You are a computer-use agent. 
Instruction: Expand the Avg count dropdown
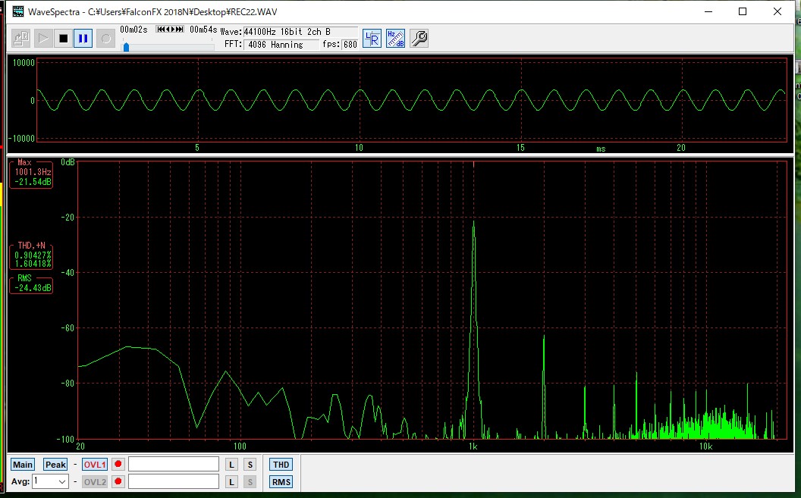point(61,482)
